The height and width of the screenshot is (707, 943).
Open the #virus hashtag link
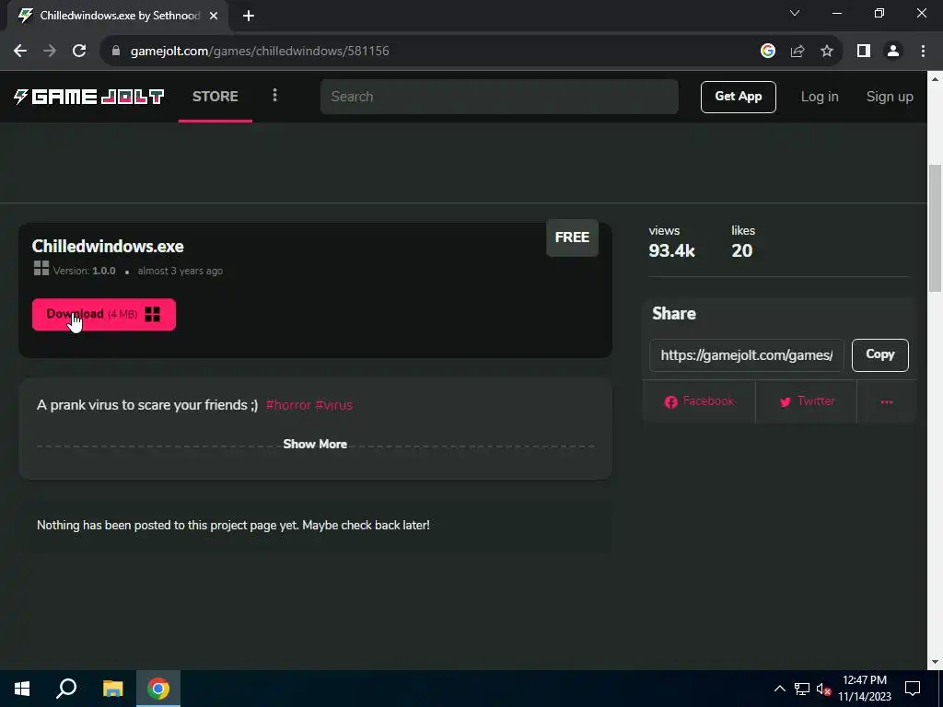pyautogui.click(x=333, y=405)
